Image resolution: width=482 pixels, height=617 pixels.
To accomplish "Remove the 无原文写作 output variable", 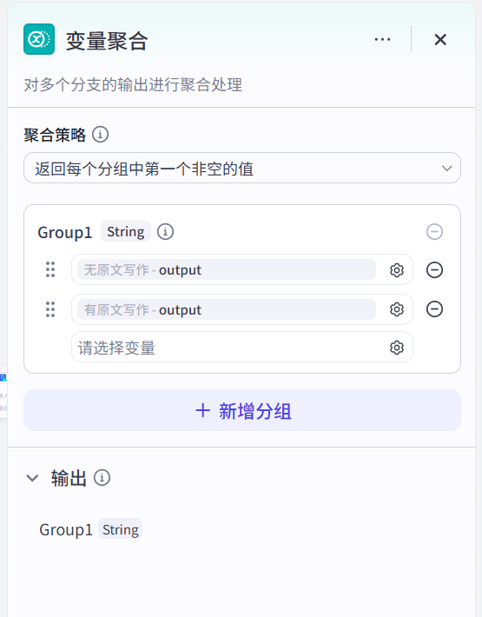I will [434, 270].
